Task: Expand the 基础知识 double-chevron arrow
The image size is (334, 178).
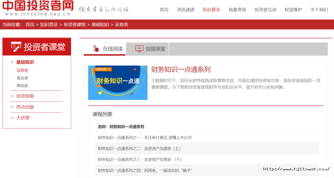Action: pos(12,62)
